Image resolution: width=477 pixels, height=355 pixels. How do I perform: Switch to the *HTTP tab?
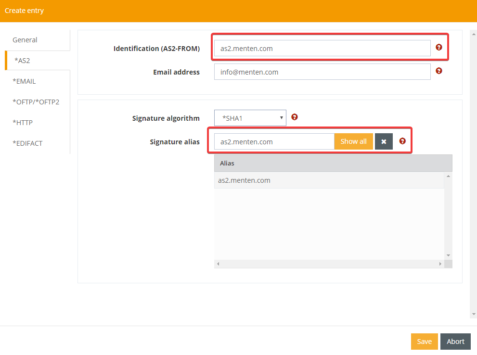pos(23,123)
